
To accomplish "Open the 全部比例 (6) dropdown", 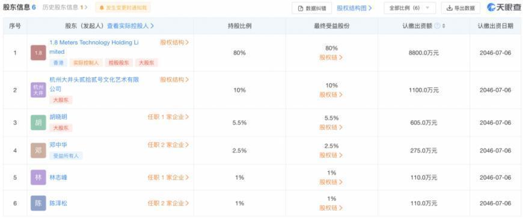I will 409,8.
